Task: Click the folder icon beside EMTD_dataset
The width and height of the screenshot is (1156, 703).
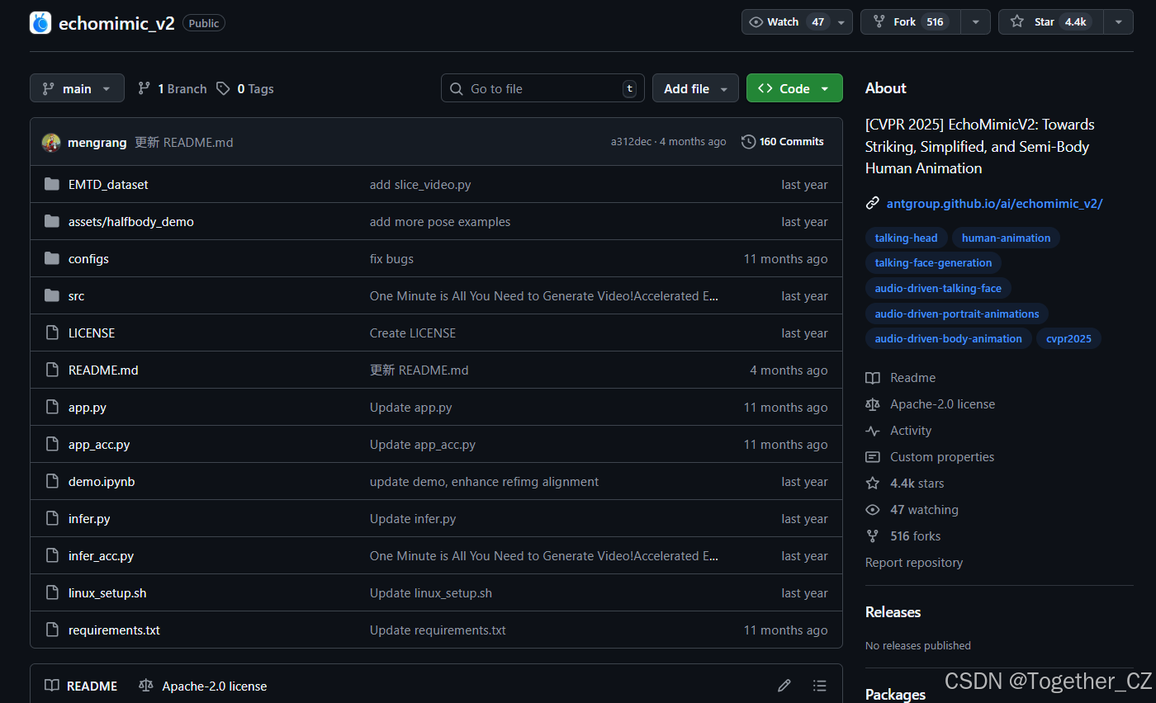Action: tap(52, 184)
